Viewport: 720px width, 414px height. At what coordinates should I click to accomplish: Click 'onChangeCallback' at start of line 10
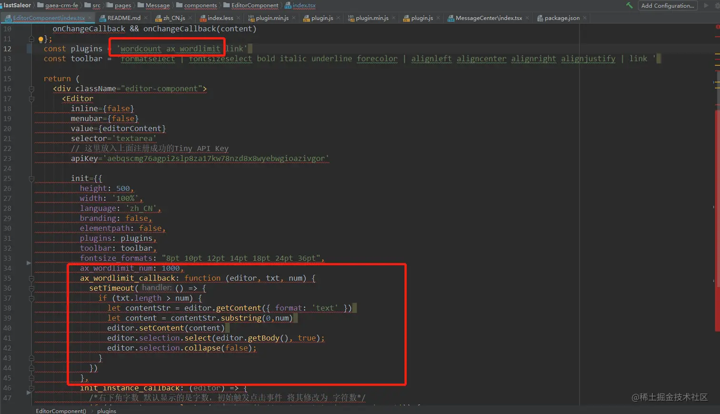pyautogui.click(x=89, y=29)
